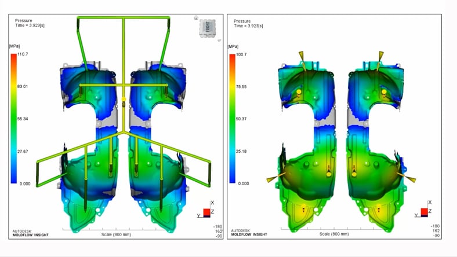Click the ViewCube home icon

(196, 18)
